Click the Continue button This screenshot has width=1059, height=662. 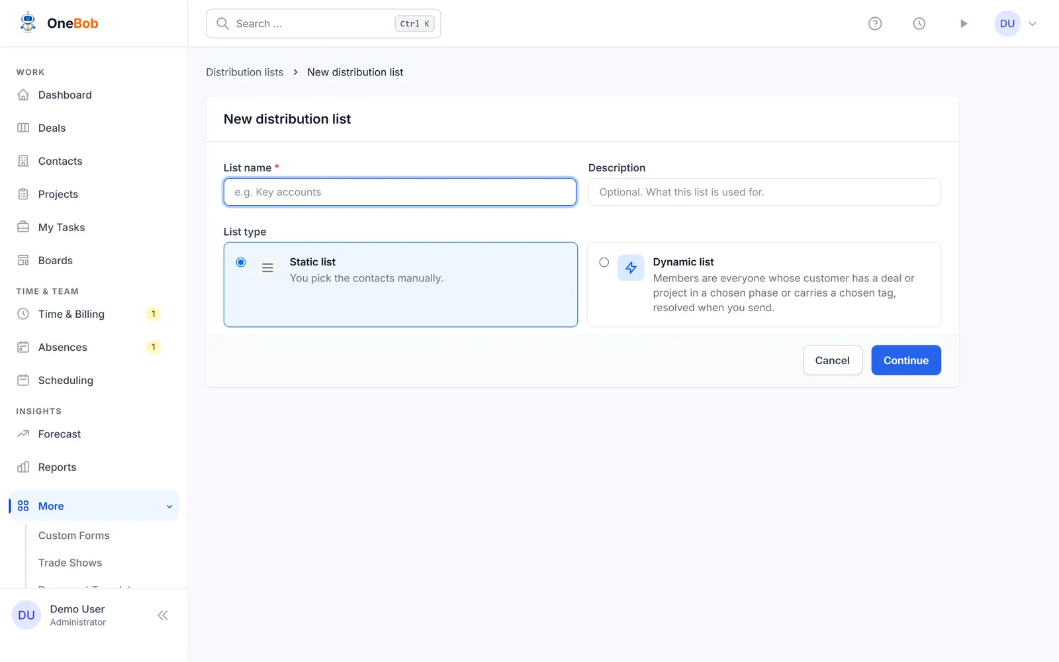click(x=906, y=360)
